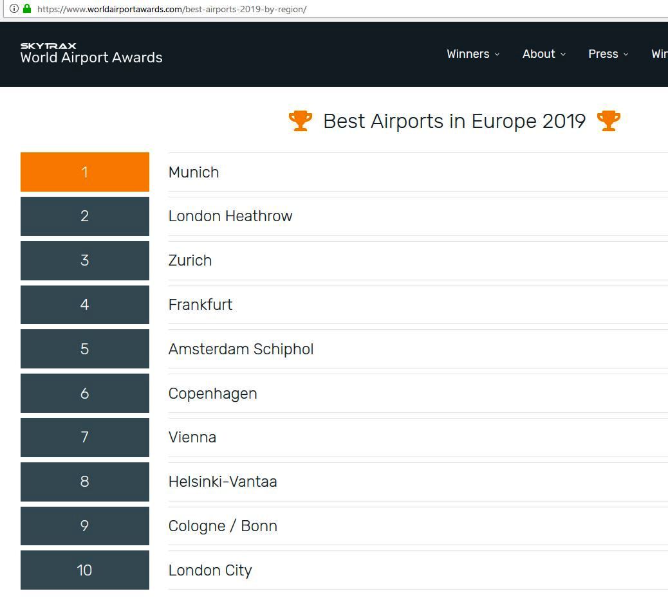This screenshot has height=598, width=668.
Task: Click the trophy icon left of heading
Action: click(x=301, y=121)
